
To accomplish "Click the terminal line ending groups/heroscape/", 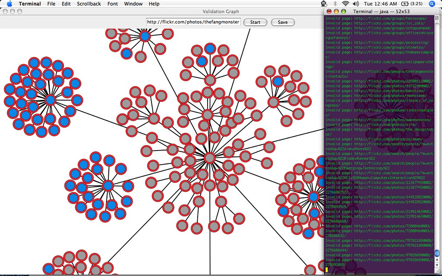I will coord(376,18).
